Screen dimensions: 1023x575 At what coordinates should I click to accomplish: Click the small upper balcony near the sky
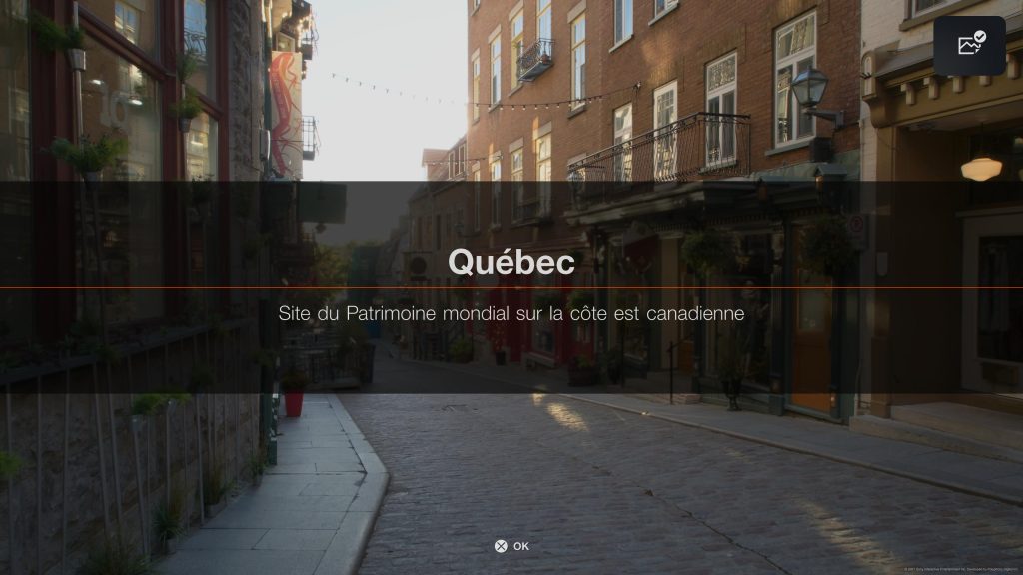coord(536,59)
